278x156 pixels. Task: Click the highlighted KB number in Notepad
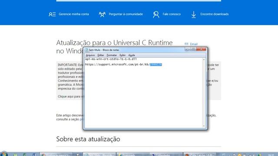[x=156, y=65]
